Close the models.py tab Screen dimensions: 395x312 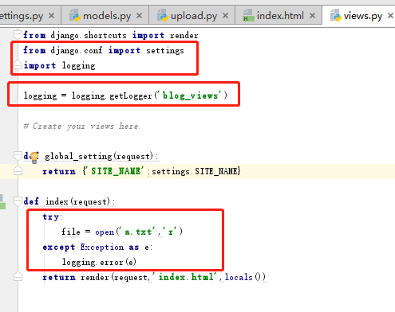[139, 16]
